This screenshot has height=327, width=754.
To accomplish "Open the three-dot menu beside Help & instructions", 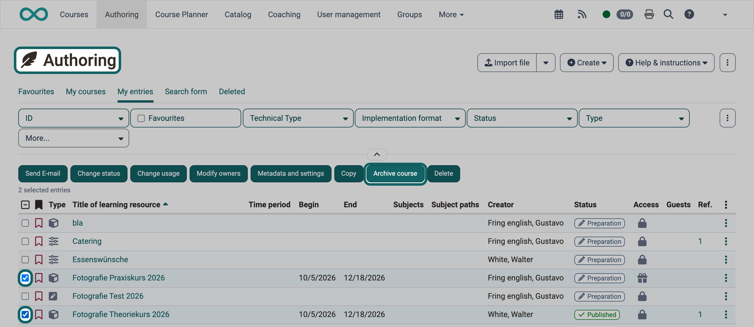I will (x=727, y=63).
